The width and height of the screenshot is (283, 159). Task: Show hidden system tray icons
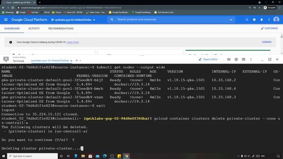pos(238,156)
